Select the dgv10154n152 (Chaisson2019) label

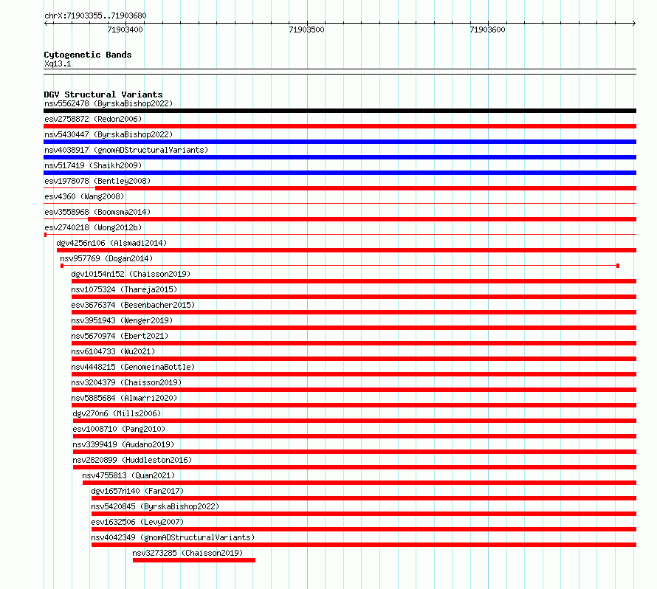(x=131, y=274)
